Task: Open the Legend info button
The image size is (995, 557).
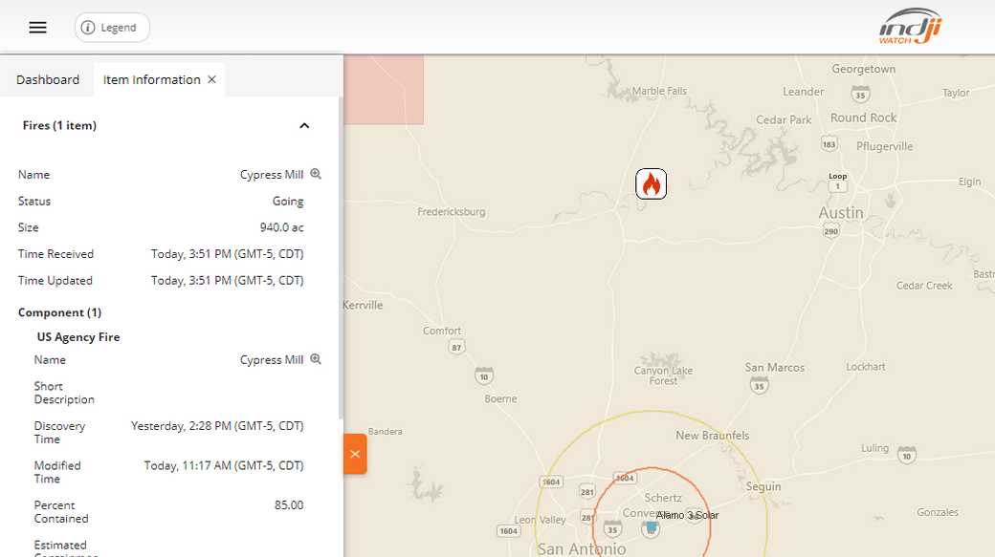Action: tap(112, 28)
